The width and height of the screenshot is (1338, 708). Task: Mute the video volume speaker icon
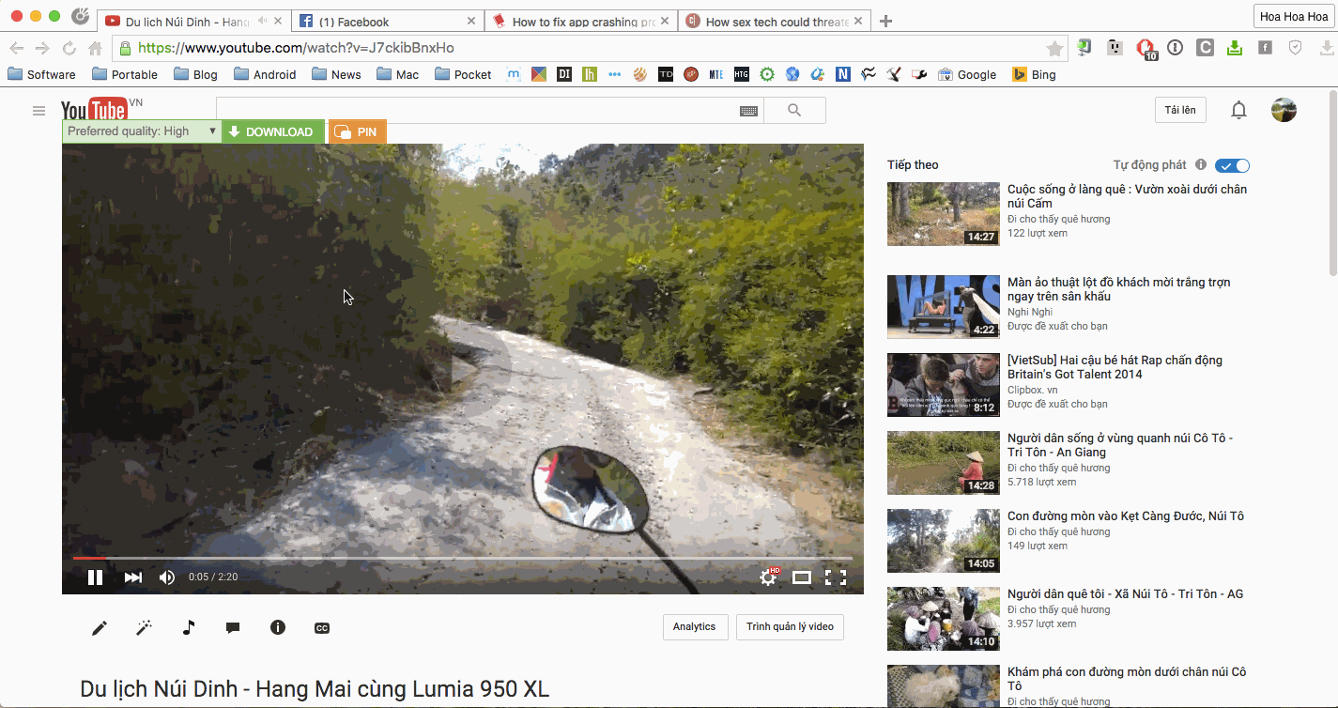coord(167,577)
